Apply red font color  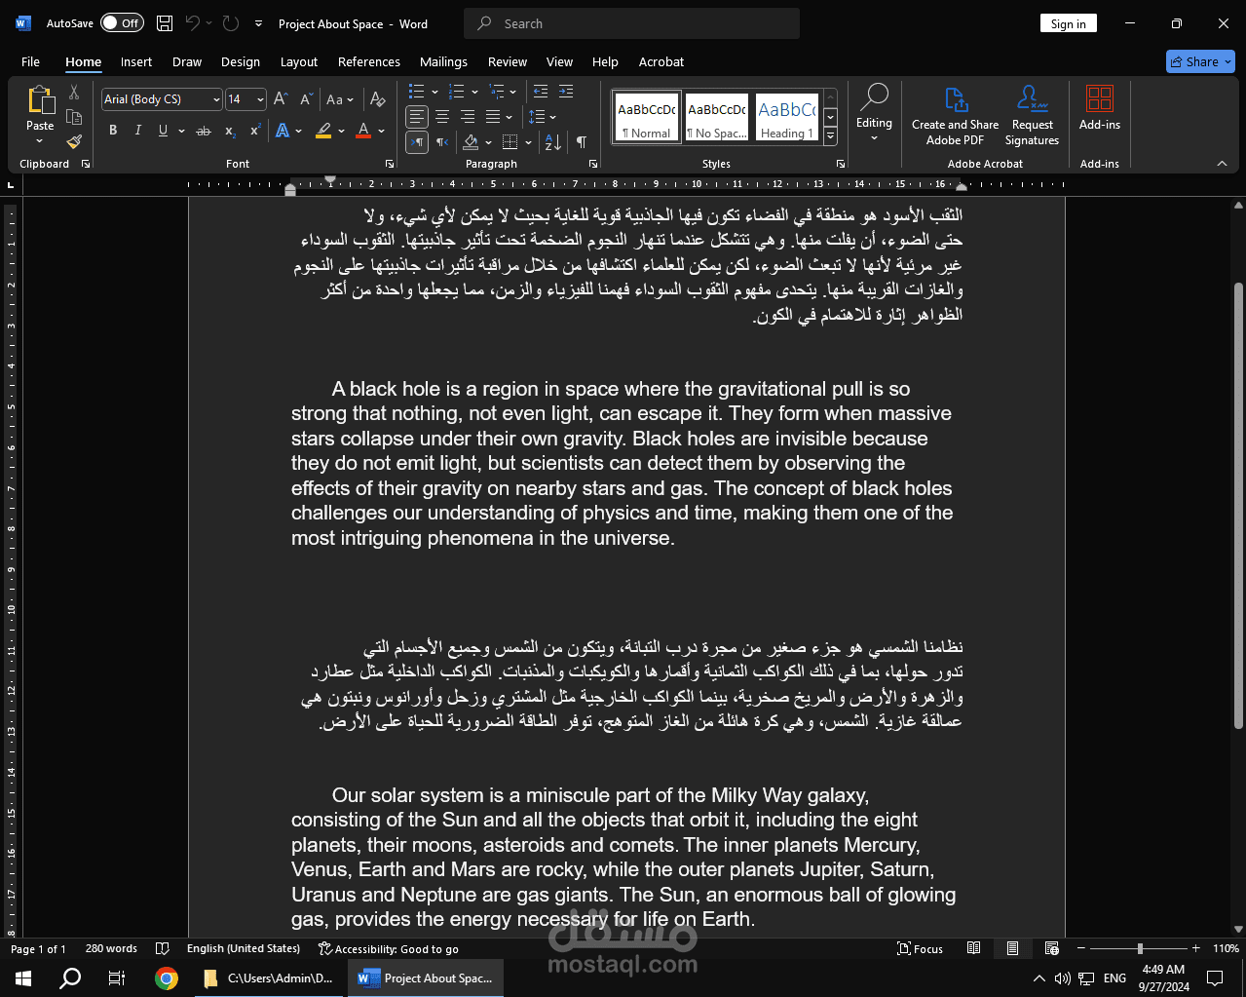pos(363,131)
